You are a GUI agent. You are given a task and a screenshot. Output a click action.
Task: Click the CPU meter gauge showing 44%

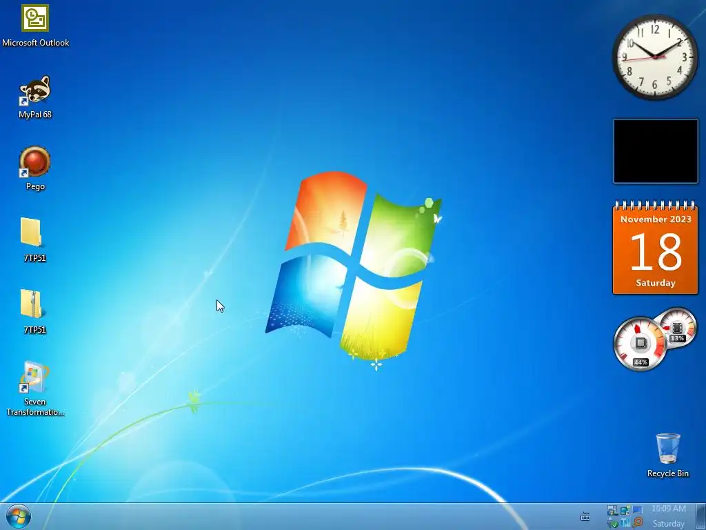pos(640,344)
